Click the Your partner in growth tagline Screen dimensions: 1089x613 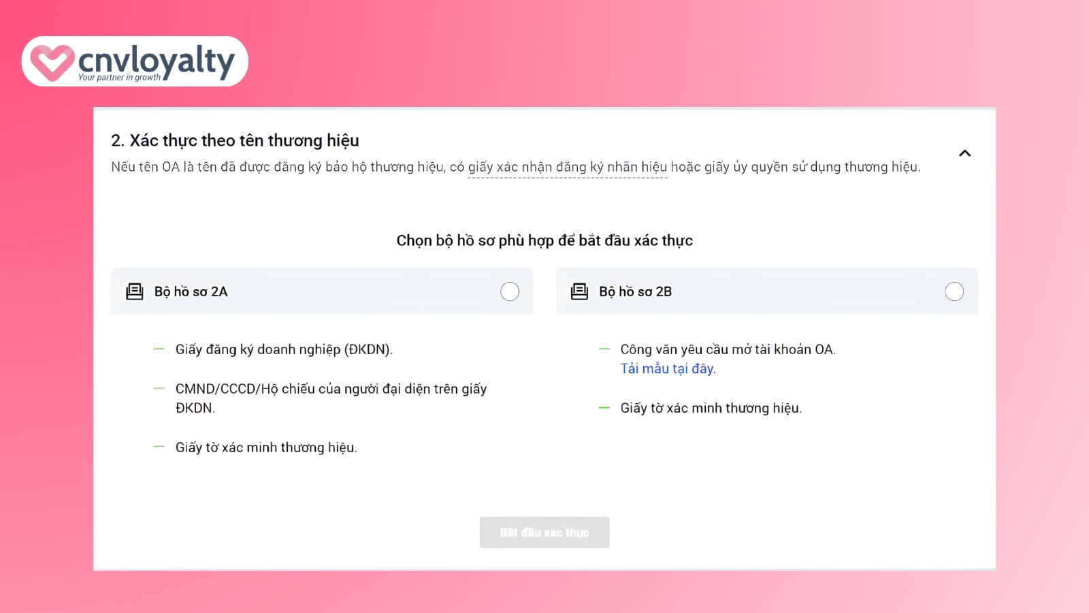click(119, 78)
